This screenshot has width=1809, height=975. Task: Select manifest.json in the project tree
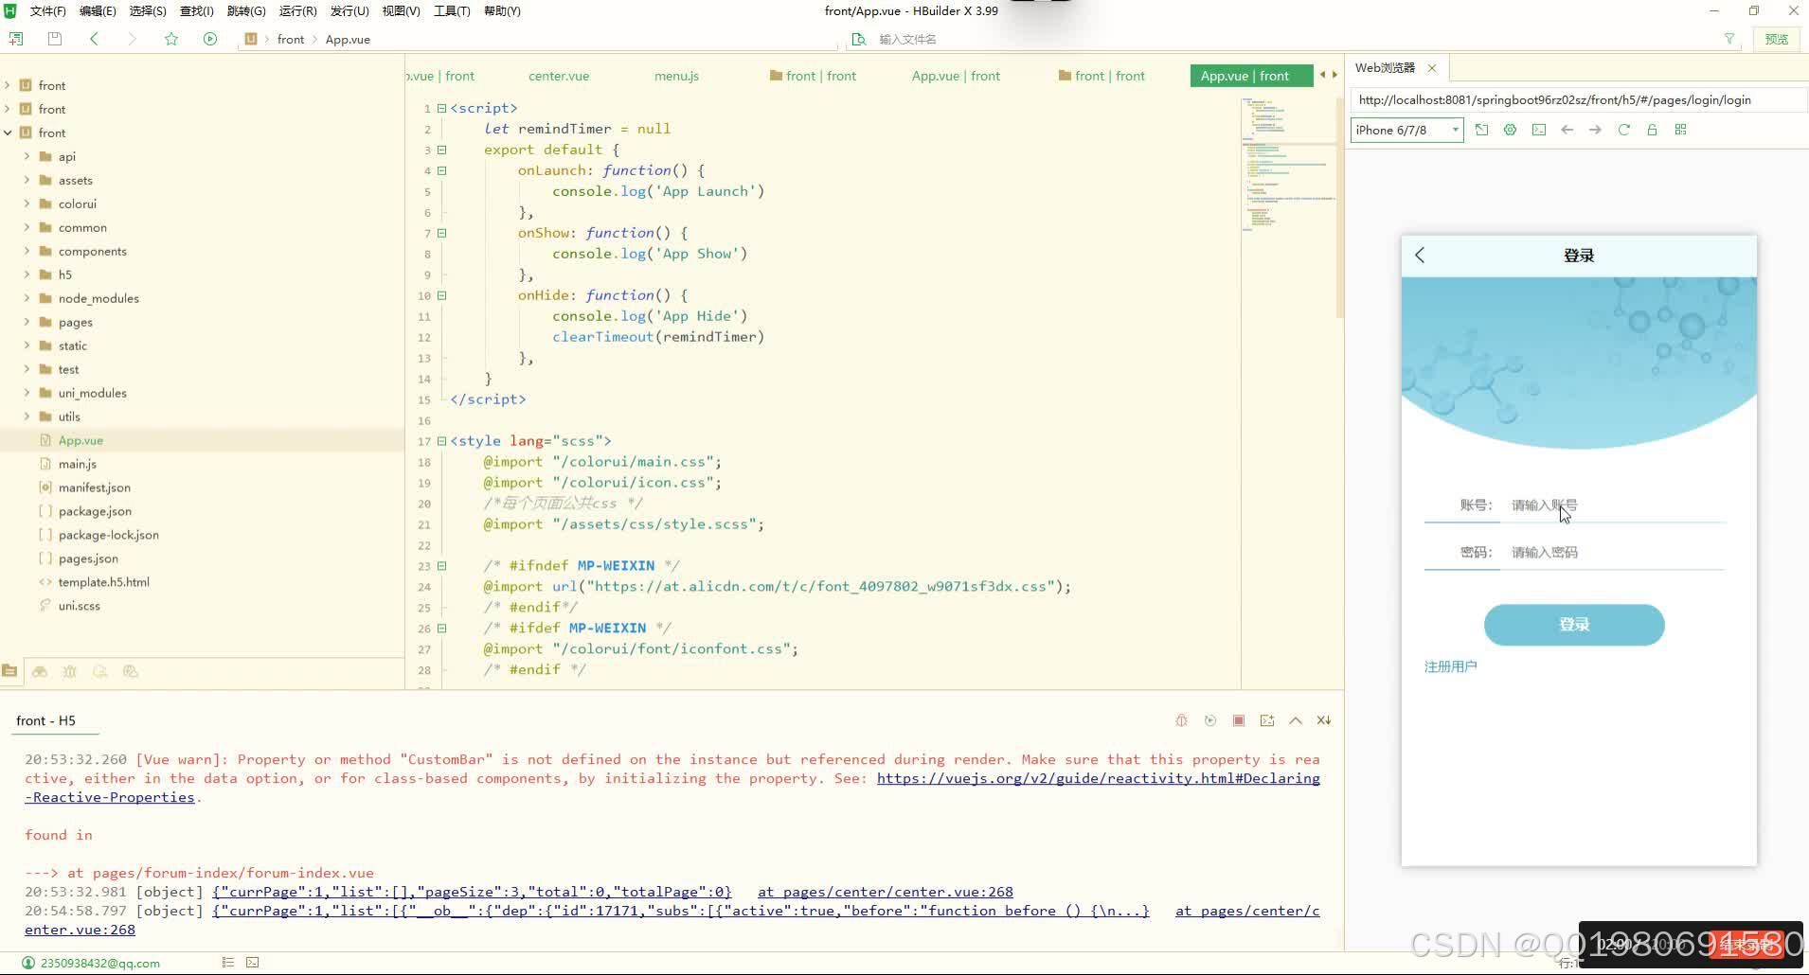(95, 487)
